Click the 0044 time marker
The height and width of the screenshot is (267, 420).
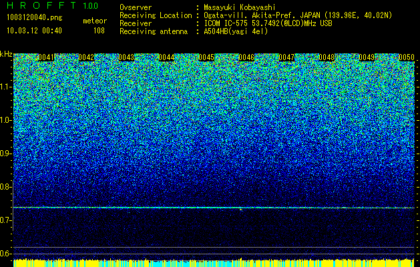167,57
